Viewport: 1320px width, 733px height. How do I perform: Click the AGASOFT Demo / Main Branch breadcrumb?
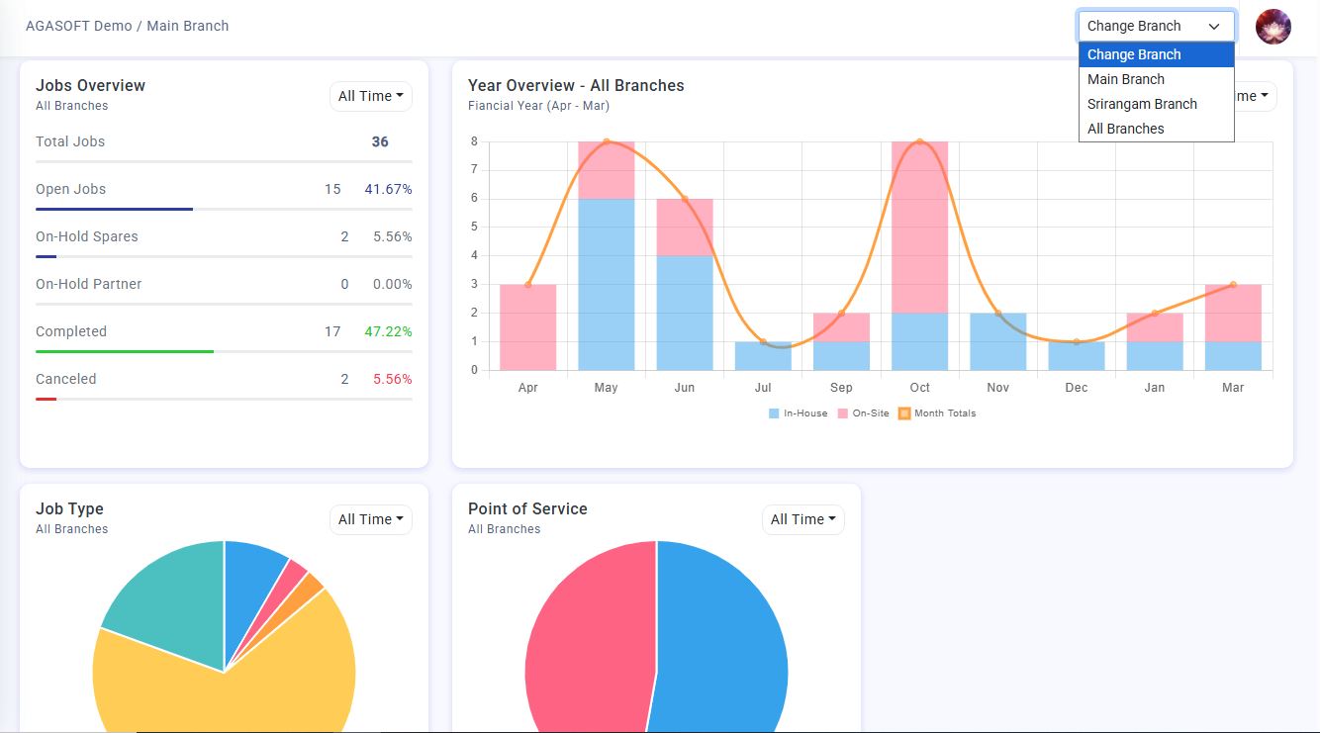pyautogui.click(x=128, y=26)
